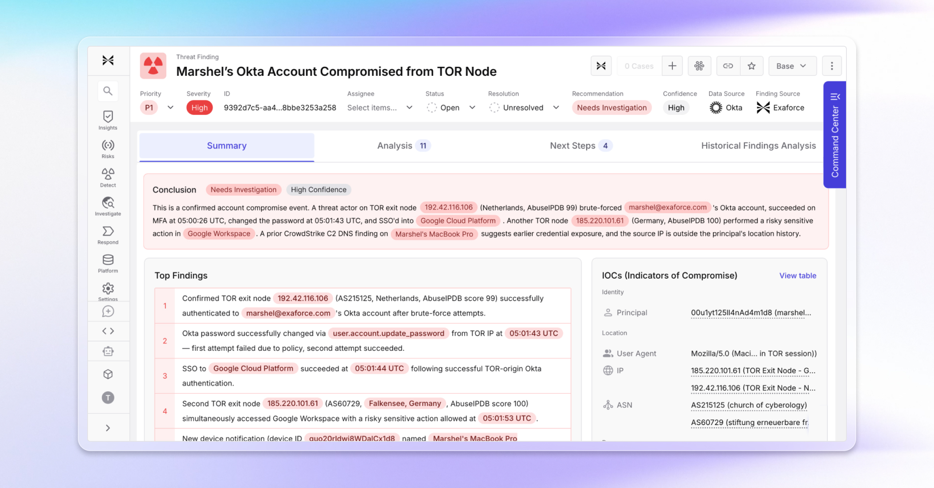Switch to the Summary tab
Screen dimensions: 934x488
[x=227, y=146]
